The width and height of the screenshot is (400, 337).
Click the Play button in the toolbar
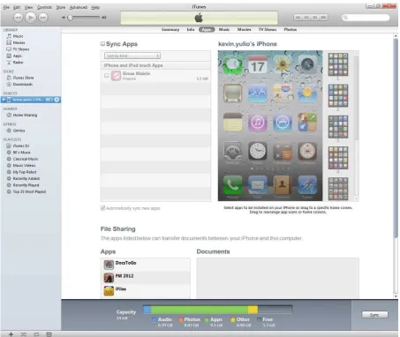pyautogui.click(x=30, y=18)
